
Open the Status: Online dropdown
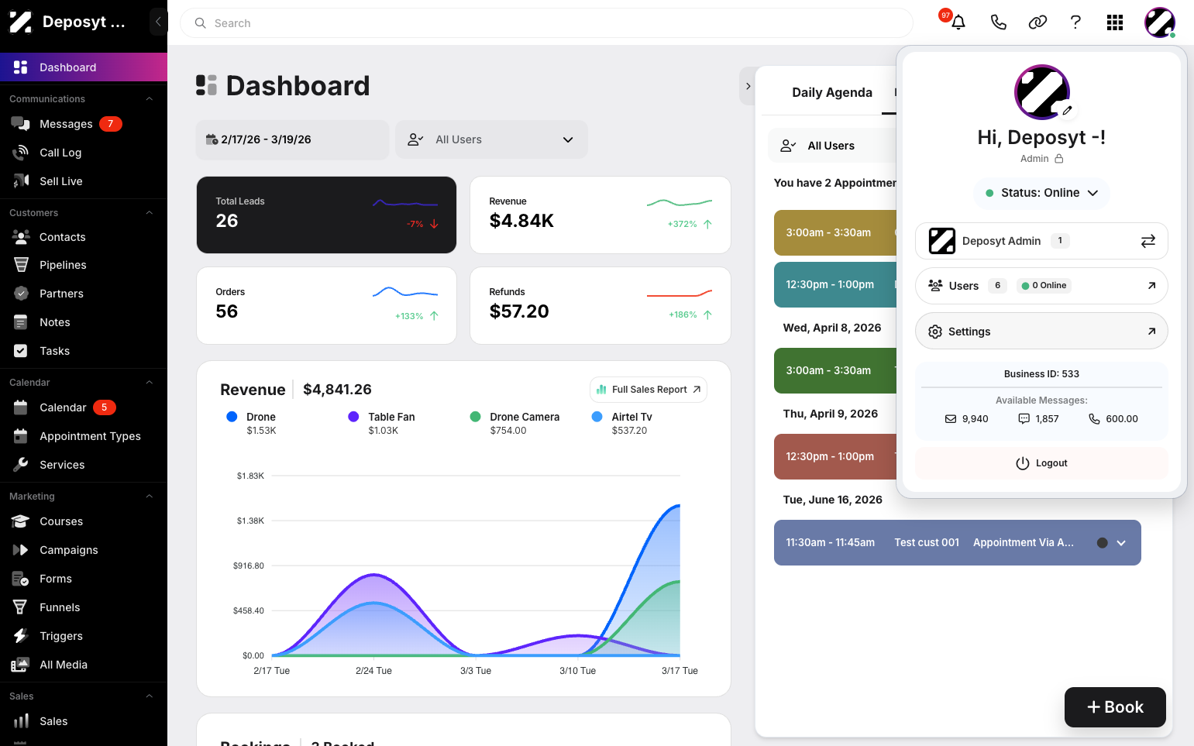(x=1041, y=193)
